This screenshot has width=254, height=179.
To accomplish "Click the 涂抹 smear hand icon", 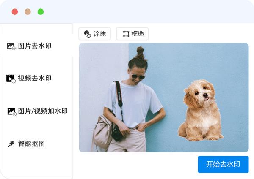I will coord(88,34).
